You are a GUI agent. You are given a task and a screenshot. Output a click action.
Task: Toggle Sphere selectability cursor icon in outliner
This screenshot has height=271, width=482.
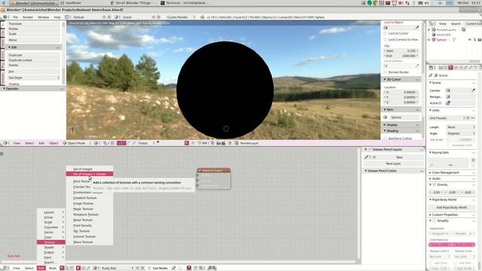474,40
